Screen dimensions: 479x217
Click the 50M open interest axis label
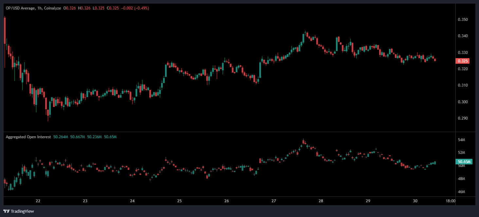point(462,166)
